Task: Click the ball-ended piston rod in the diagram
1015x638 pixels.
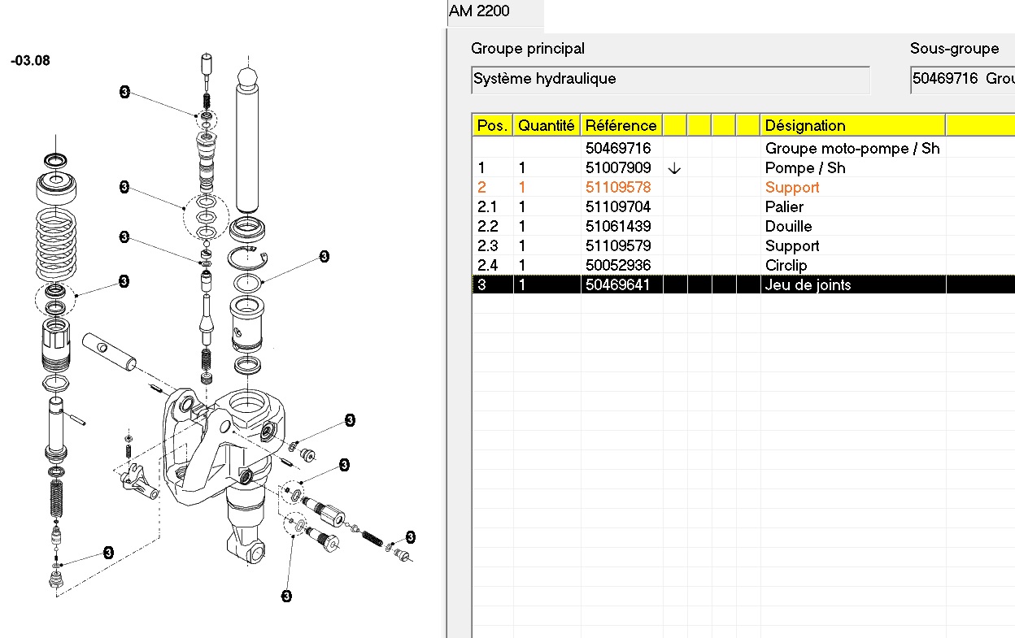Action: [246, 138]
